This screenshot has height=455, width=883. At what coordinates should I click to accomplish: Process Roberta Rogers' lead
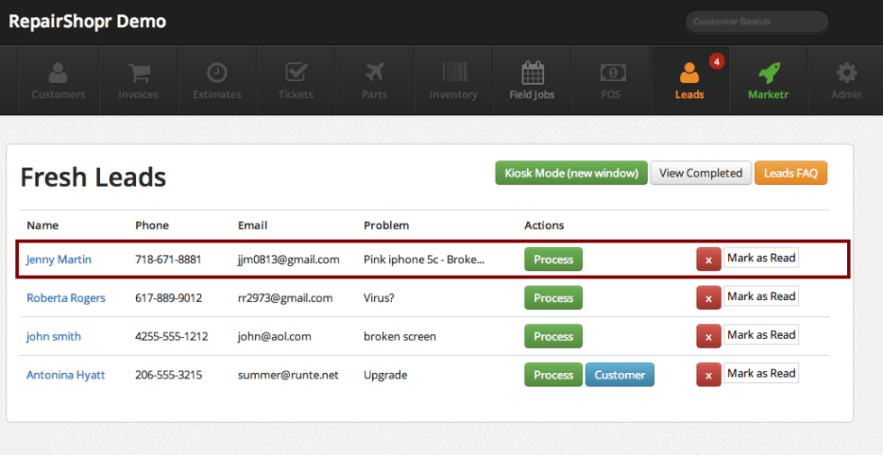(553, 298)
